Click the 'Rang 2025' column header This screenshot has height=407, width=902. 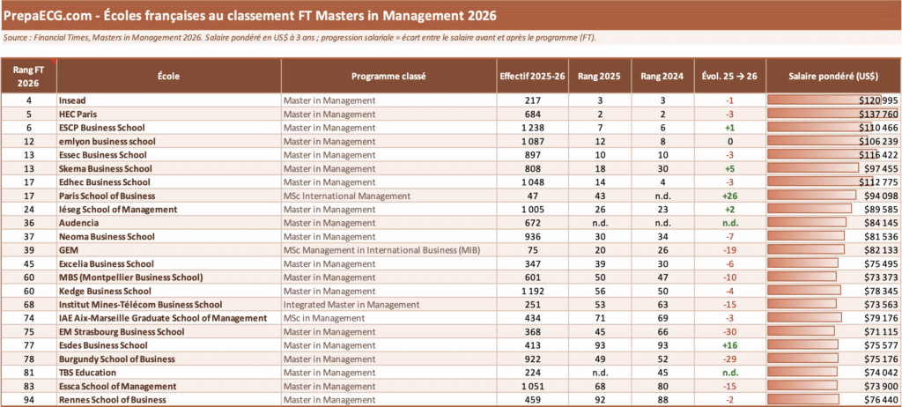(x=600, y=76)
